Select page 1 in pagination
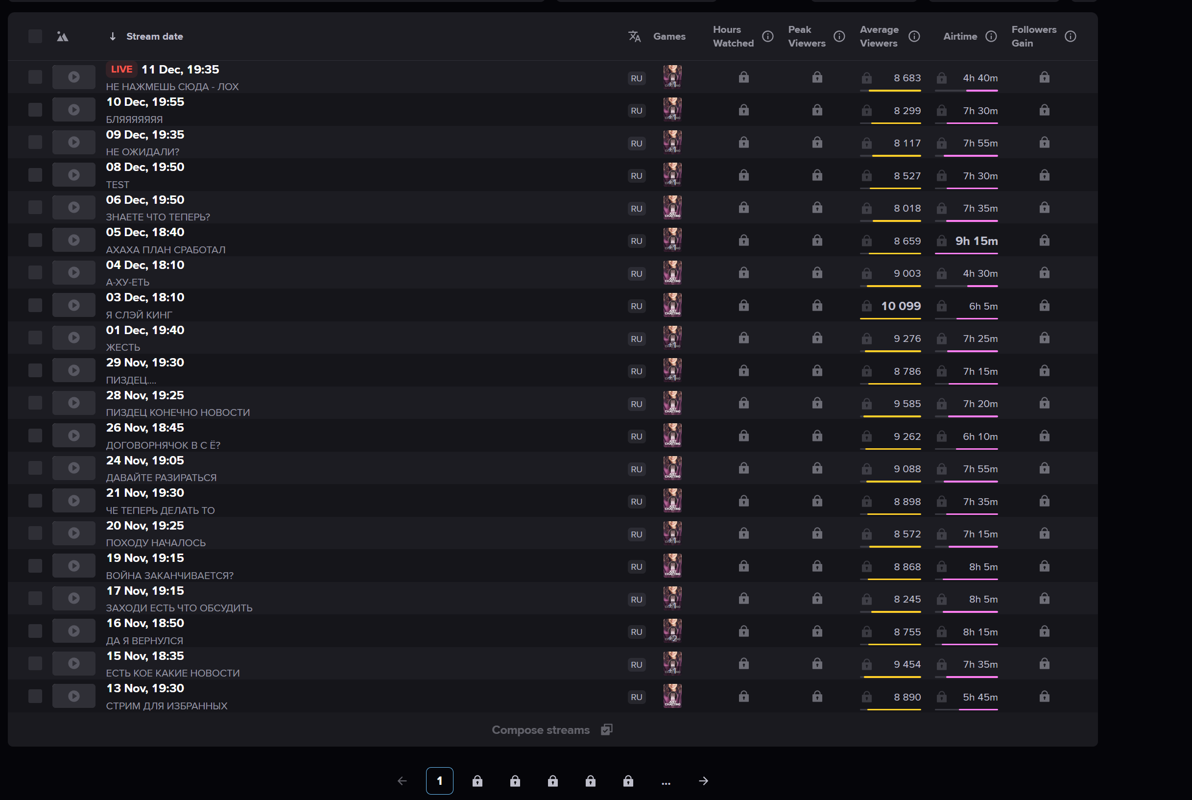This screenshot has width=1192, height=800. (439, 780)
